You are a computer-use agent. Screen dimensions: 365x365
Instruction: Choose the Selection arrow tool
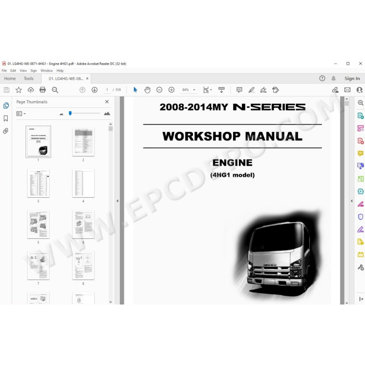[135, 90]
